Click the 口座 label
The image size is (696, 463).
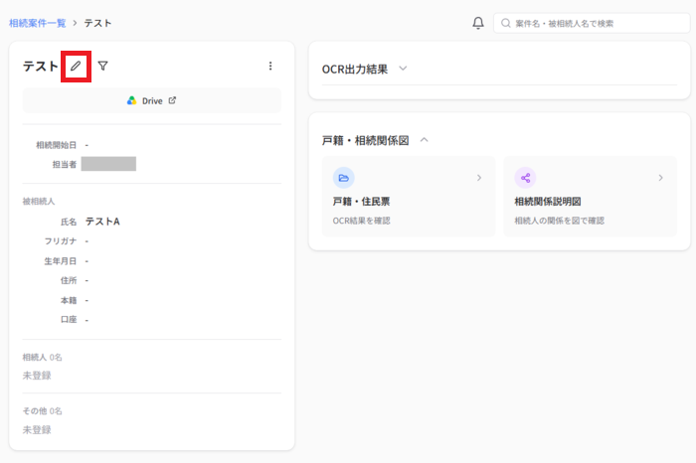(69, 319)
